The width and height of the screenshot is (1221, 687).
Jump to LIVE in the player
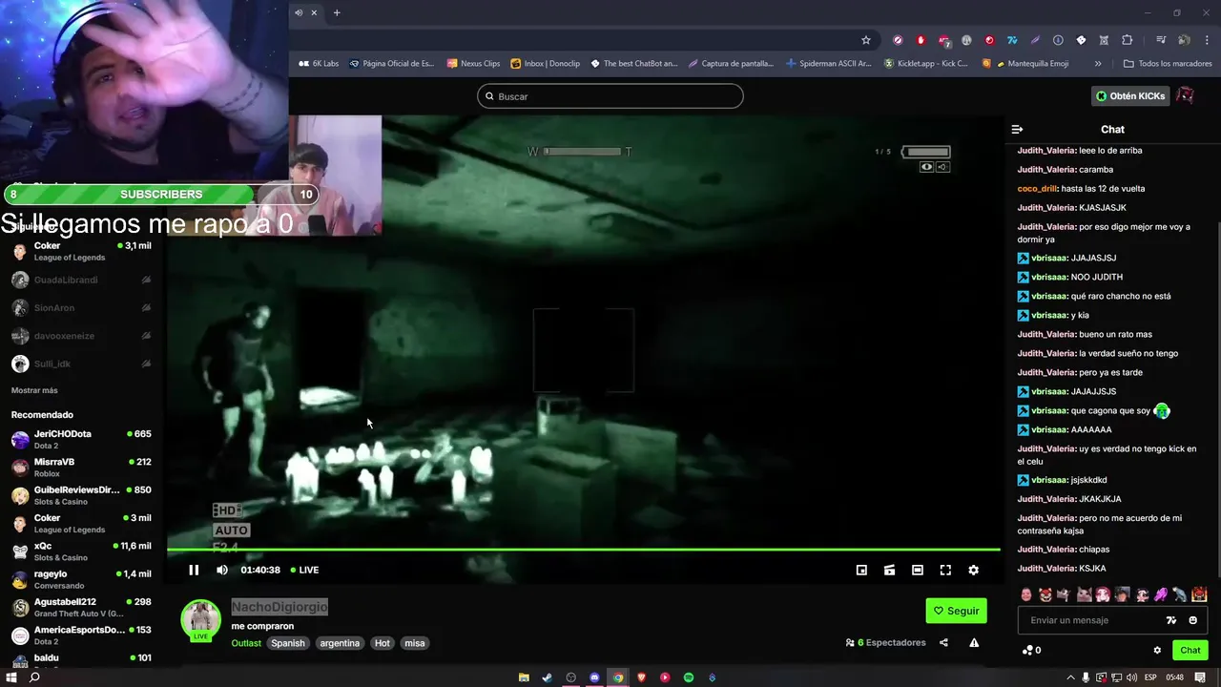tap(304, 570)
